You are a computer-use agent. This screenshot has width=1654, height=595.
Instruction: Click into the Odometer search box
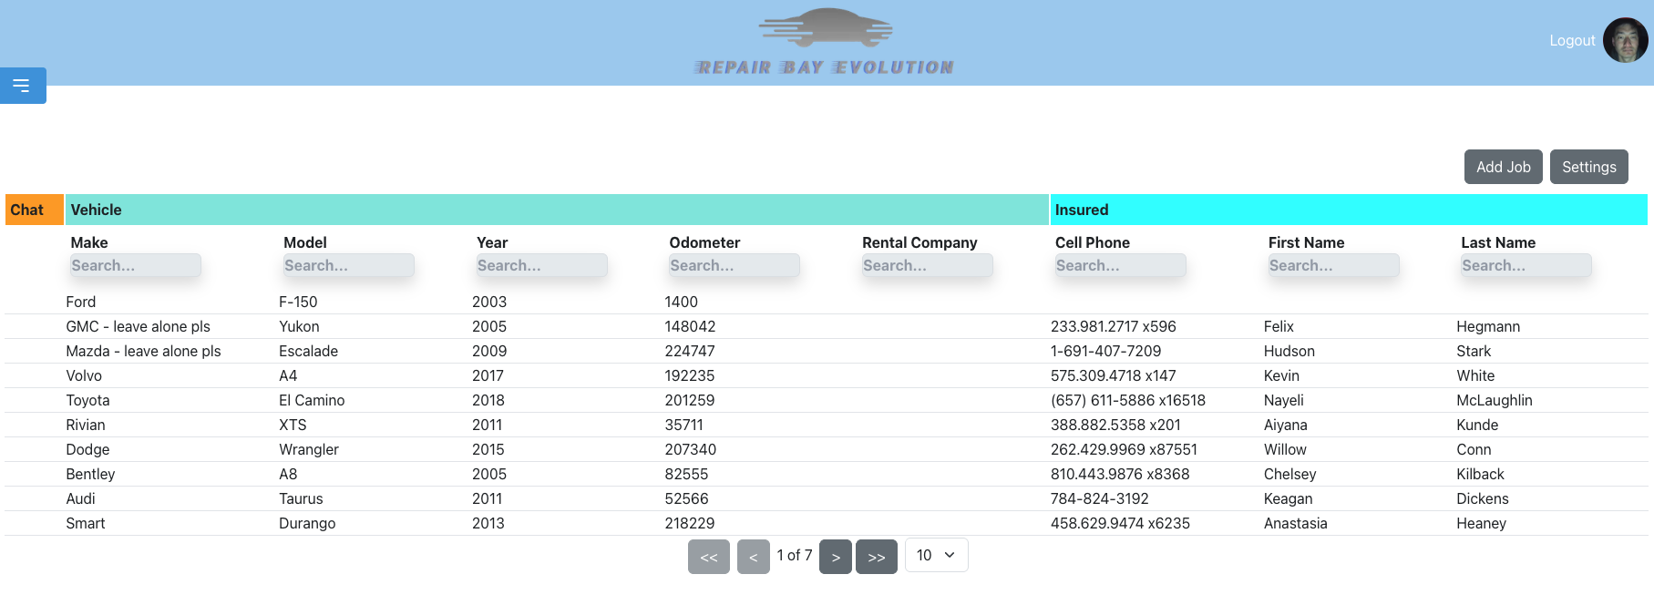(734, 265)
